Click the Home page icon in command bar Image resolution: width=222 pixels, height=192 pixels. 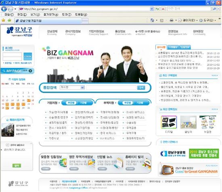pos(152,21)
